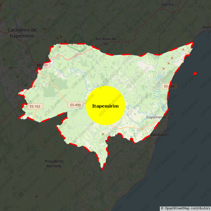Click the peak icon in the bottom-left corner
The width and height of the screenshot is (211, 211).
pyautogui.click(x=36, y=196)
